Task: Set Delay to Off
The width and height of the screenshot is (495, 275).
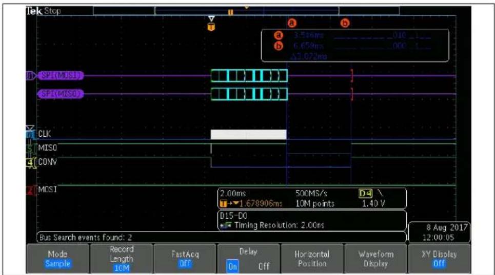Action: (264, 266)
